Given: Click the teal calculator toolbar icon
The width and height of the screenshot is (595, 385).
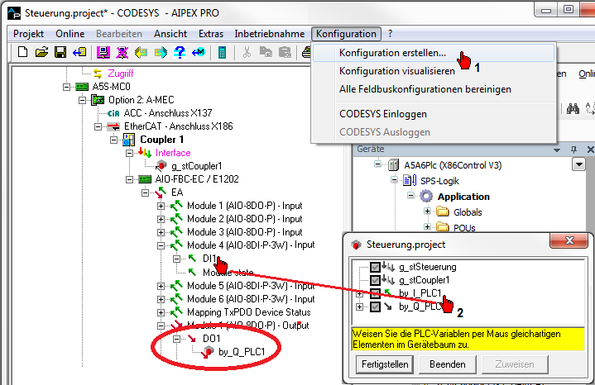Looking at the screenshot, I should (222, 52).
